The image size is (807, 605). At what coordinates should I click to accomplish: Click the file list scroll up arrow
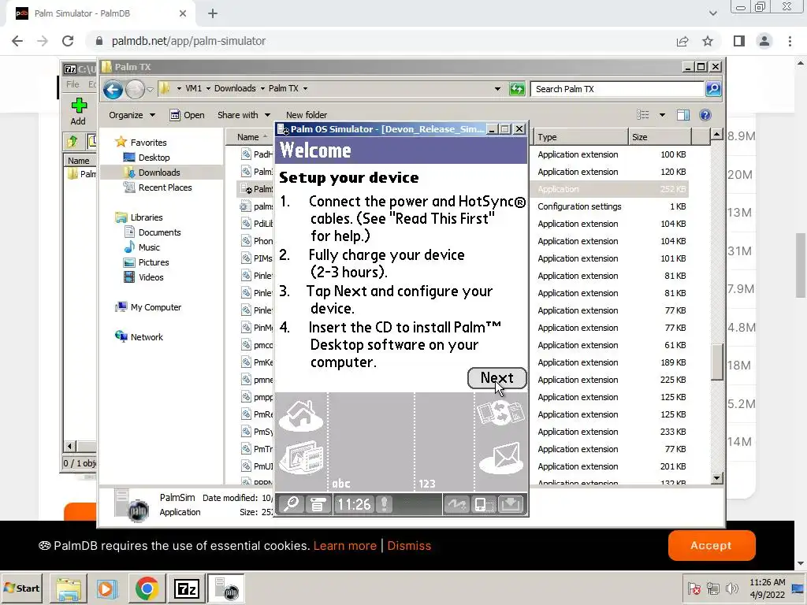coord(717,135)
